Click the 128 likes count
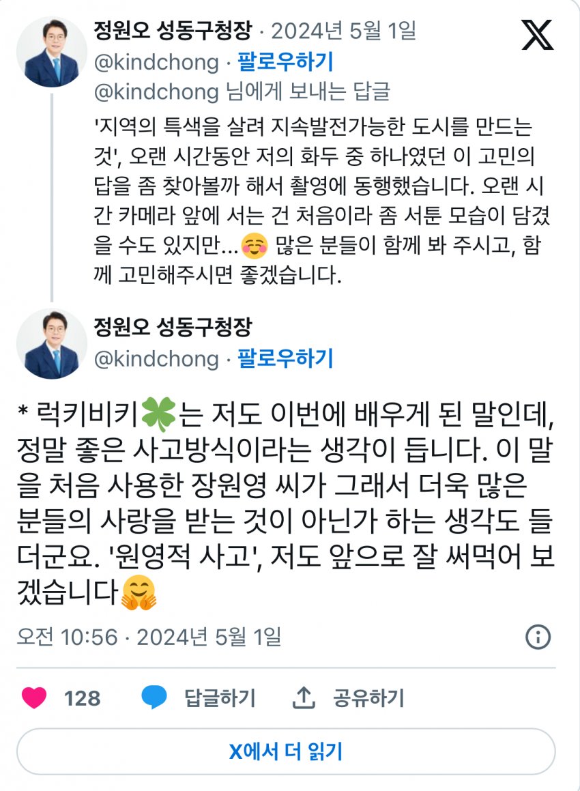 pos(82,698)
